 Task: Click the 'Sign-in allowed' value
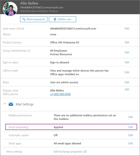click(x=59, y=62)
